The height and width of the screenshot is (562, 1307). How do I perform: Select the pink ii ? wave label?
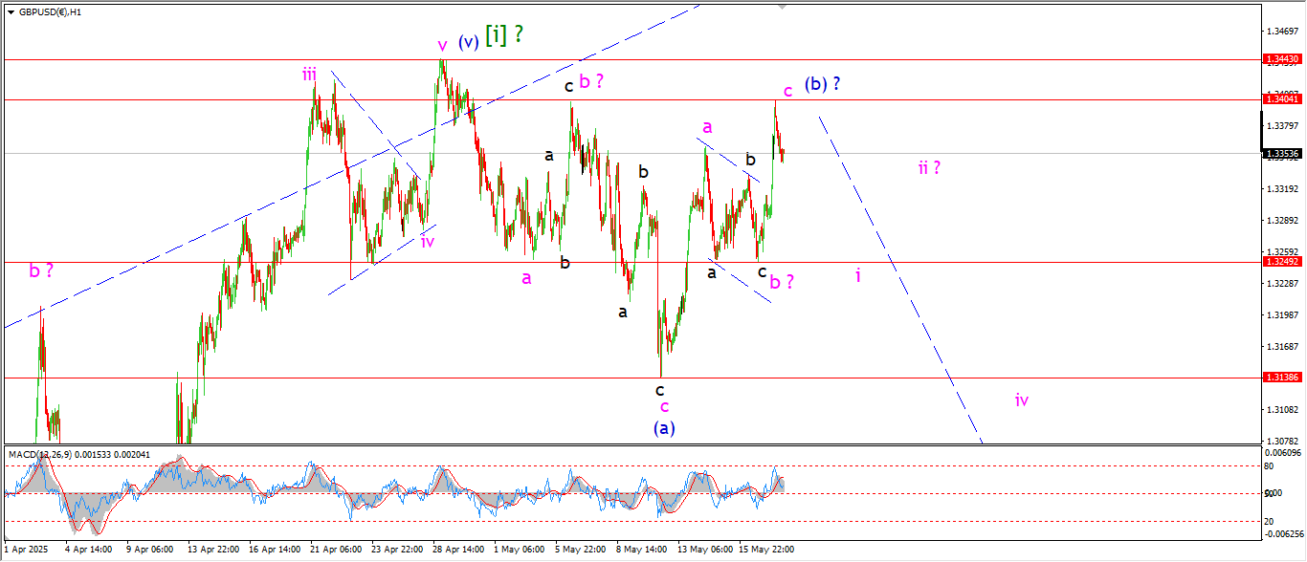tap(929, 167)
